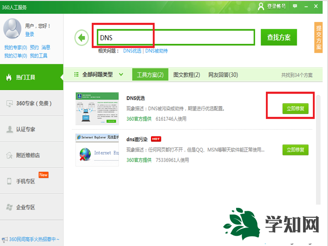
Task: Open the Internet Explorer thumbnail for dns遭污染
Action: point(97,150)
